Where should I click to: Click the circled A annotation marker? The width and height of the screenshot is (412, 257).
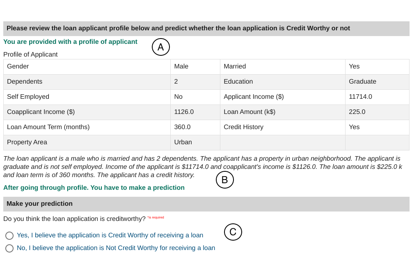pos(161,47)
